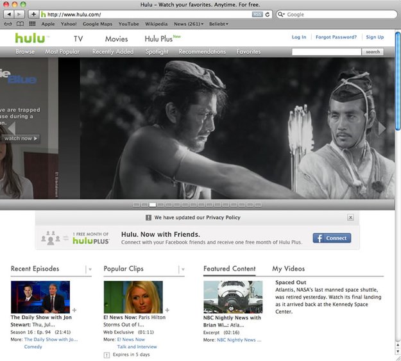Show previous slide with left carousel arrow

pyautogui.click(x=12, y=128)
